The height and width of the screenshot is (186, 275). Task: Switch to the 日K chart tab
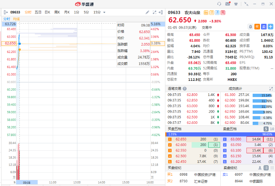47,12
